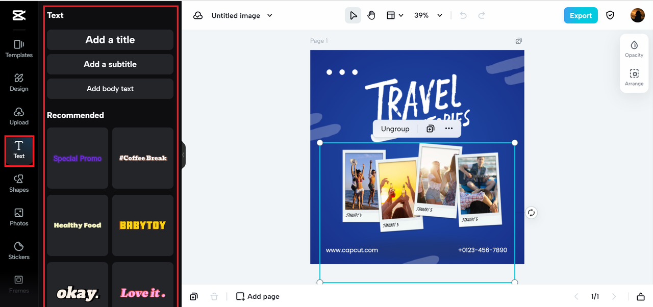Screen dimensions: 653x307
Task: Select the pointer selection tool
Action: pos(353,15)
